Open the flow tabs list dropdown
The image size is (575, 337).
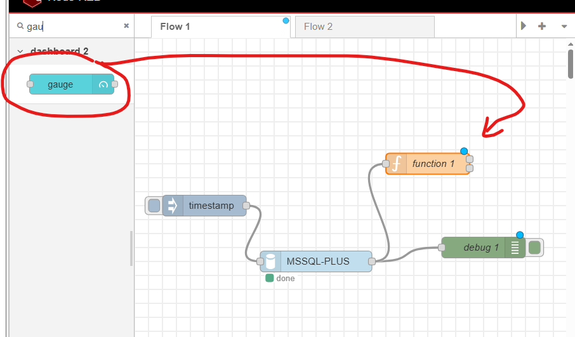click(x=564, y=27)
